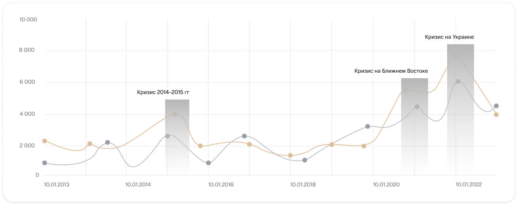Select the 10.01.2016 date on the x-axis
This screenshot has height=205, width=518.
(221, 184)
